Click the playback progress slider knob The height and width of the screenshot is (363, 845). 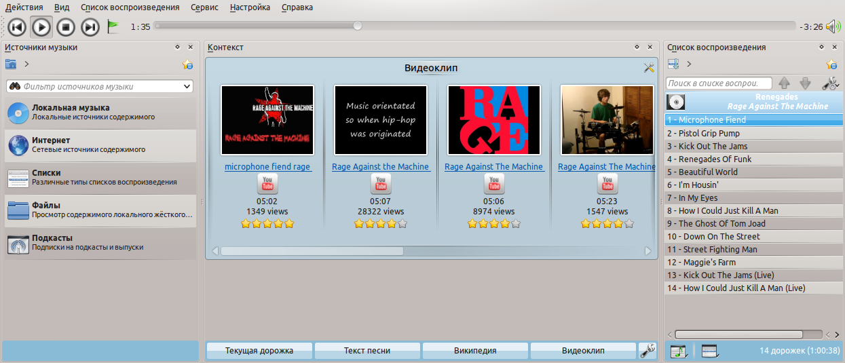click(357, 26)
